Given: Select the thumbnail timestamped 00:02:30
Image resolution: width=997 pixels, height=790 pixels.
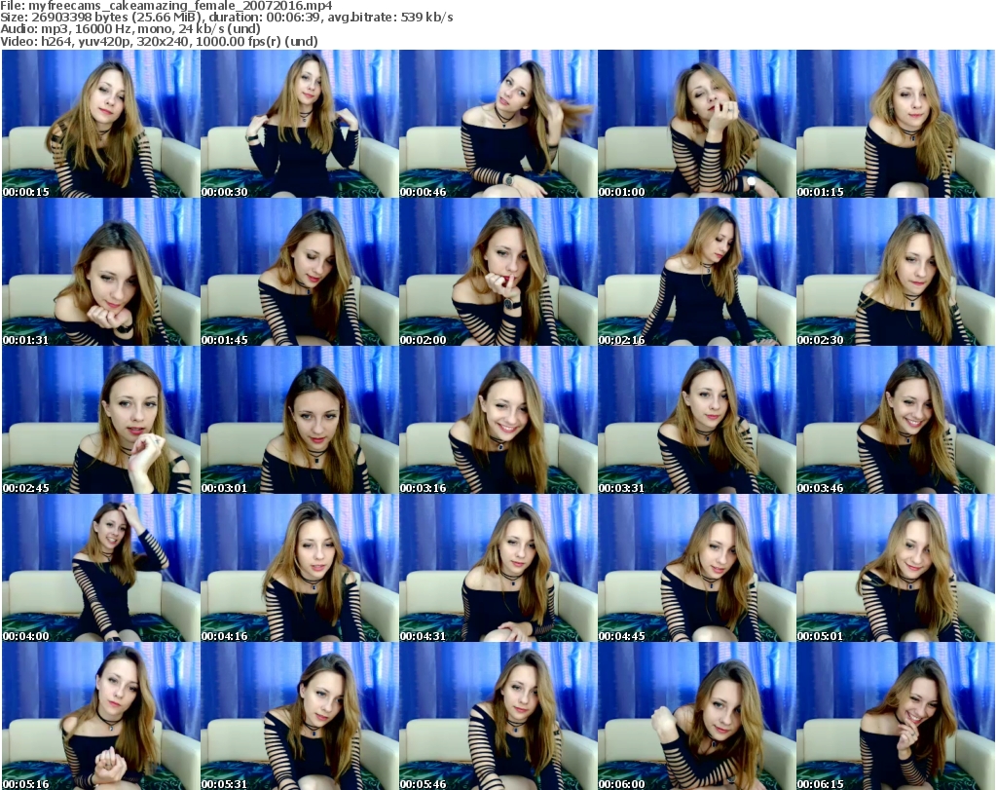Looking at the screenshot, I should (896, 272).
